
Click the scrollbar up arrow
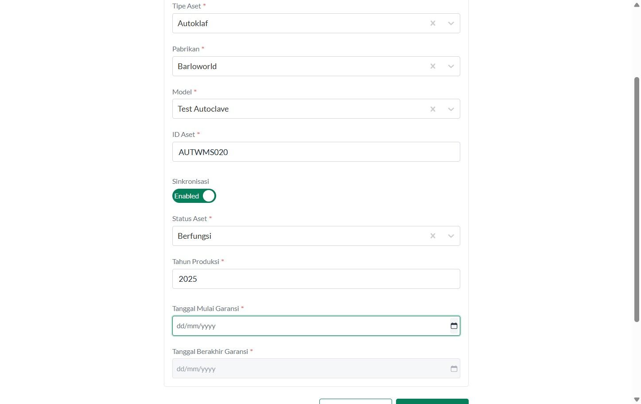pos(637,5)
